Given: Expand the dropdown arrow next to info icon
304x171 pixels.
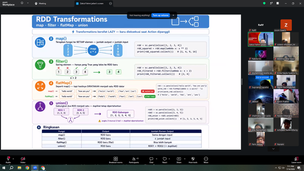Looking at the screenshot, I should 28,3.
